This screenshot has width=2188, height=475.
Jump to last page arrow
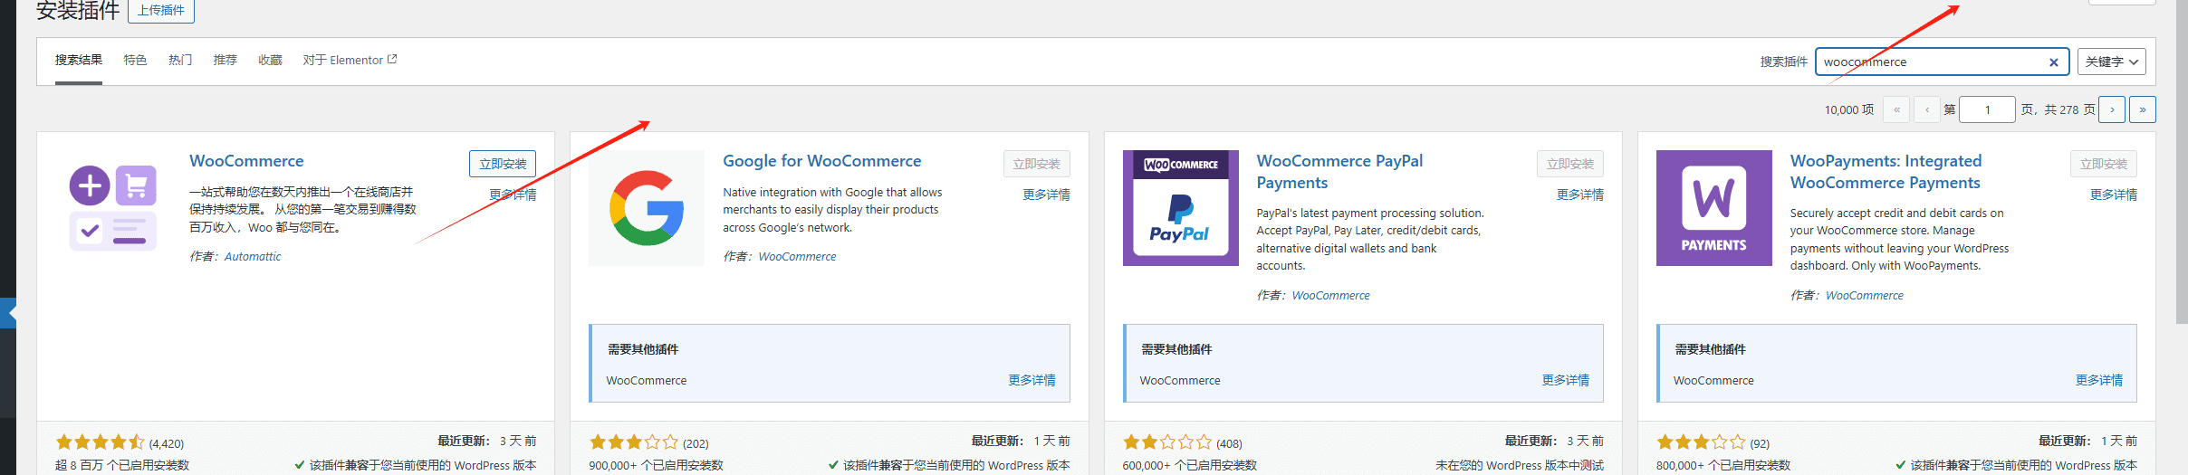point(2142,109)
